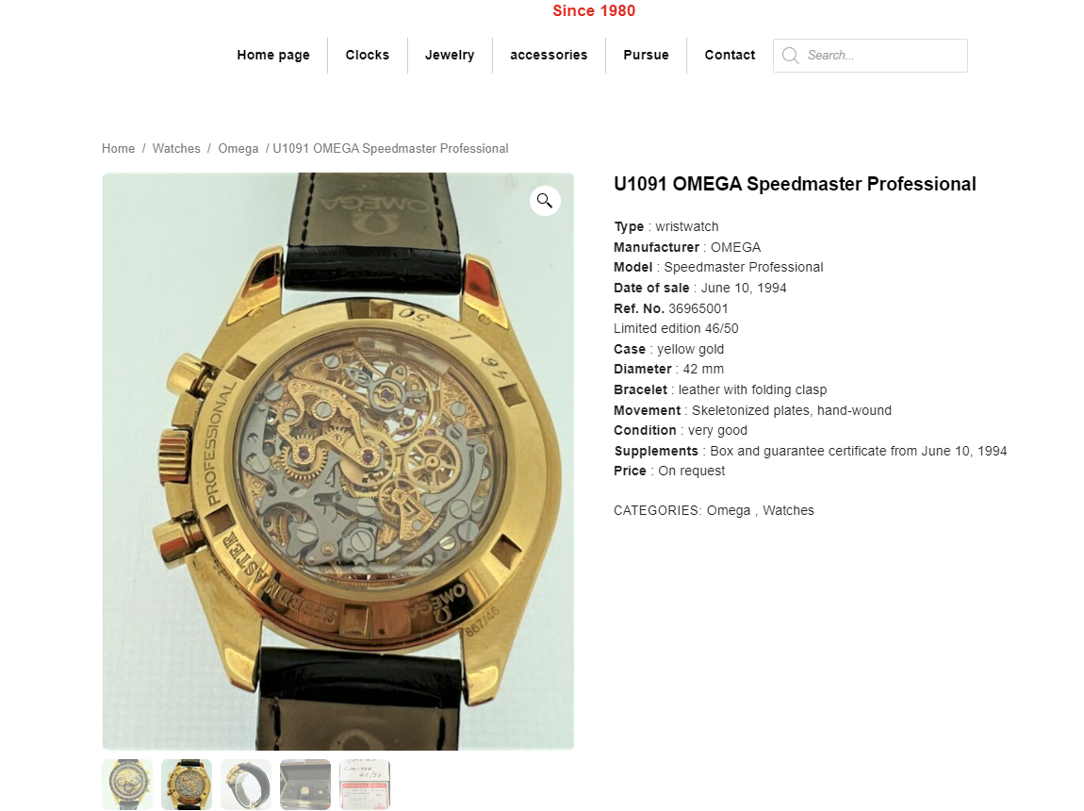Select the second thumbnail showing watch caseback
Viewport: 1084px width, 811px height.
point(187,784)
